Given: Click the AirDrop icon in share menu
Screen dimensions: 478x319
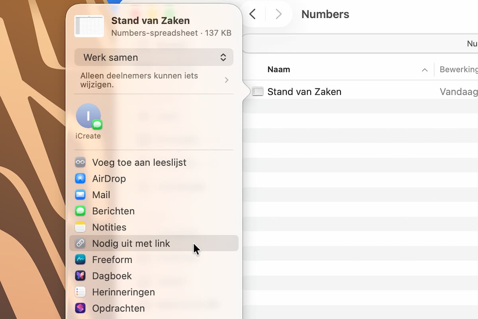Looking at the screenshot, I should (x=80, y=178).
